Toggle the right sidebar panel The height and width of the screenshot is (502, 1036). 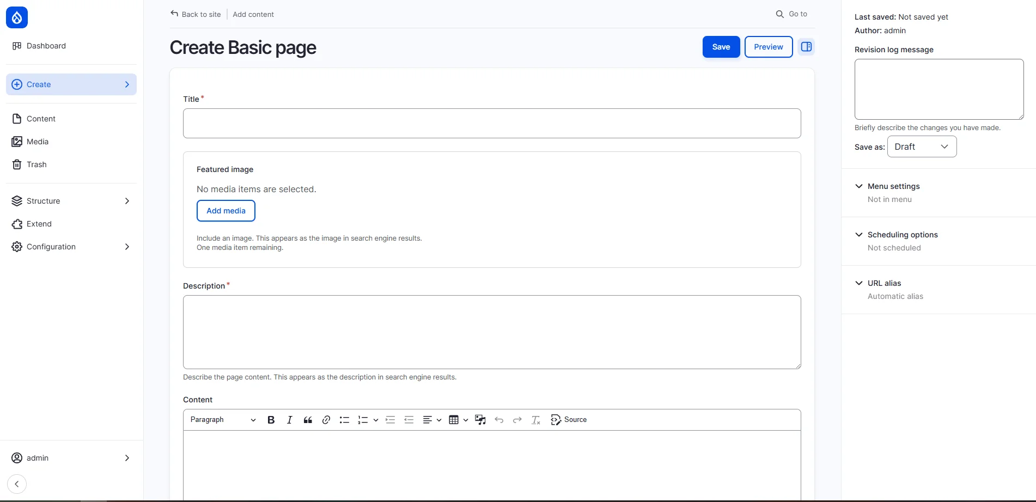806,47
